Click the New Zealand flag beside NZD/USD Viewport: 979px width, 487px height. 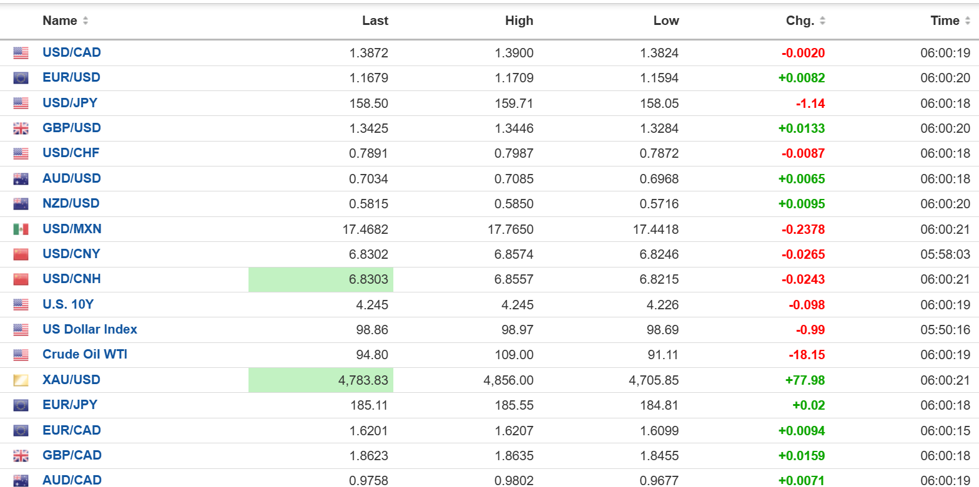tap(21, 204)
